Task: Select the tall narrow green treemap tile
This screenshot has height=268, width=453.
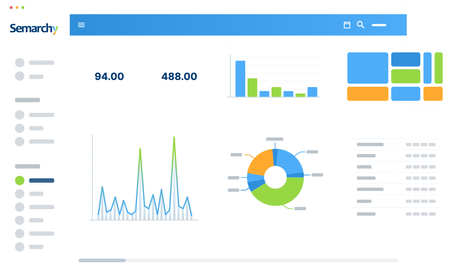Action: click(x=439, y=68)
